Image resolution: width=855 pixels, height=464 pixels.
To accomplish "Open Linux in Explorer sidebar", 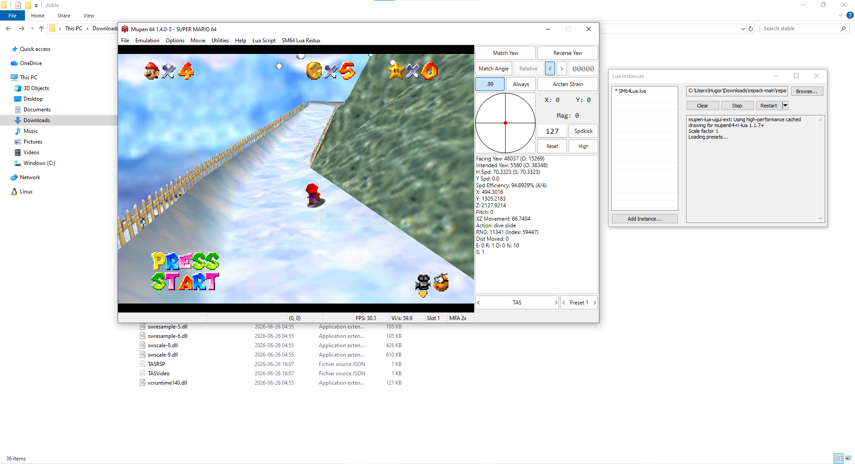I will (26, 192).
